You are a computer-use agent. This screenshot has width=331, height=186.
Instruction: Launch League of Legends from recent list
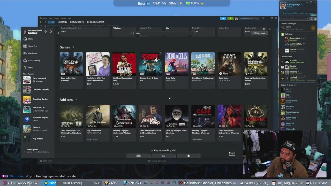click(x=37, y=90)
